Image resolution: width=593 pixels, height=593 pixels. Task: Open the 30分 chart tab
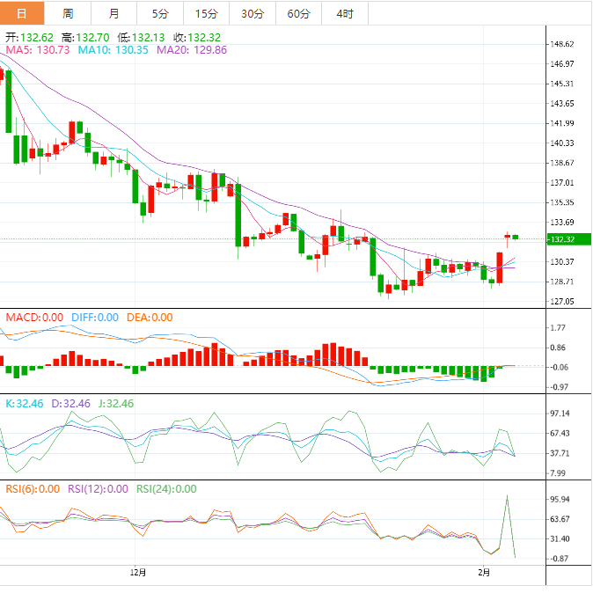[252, 13]
